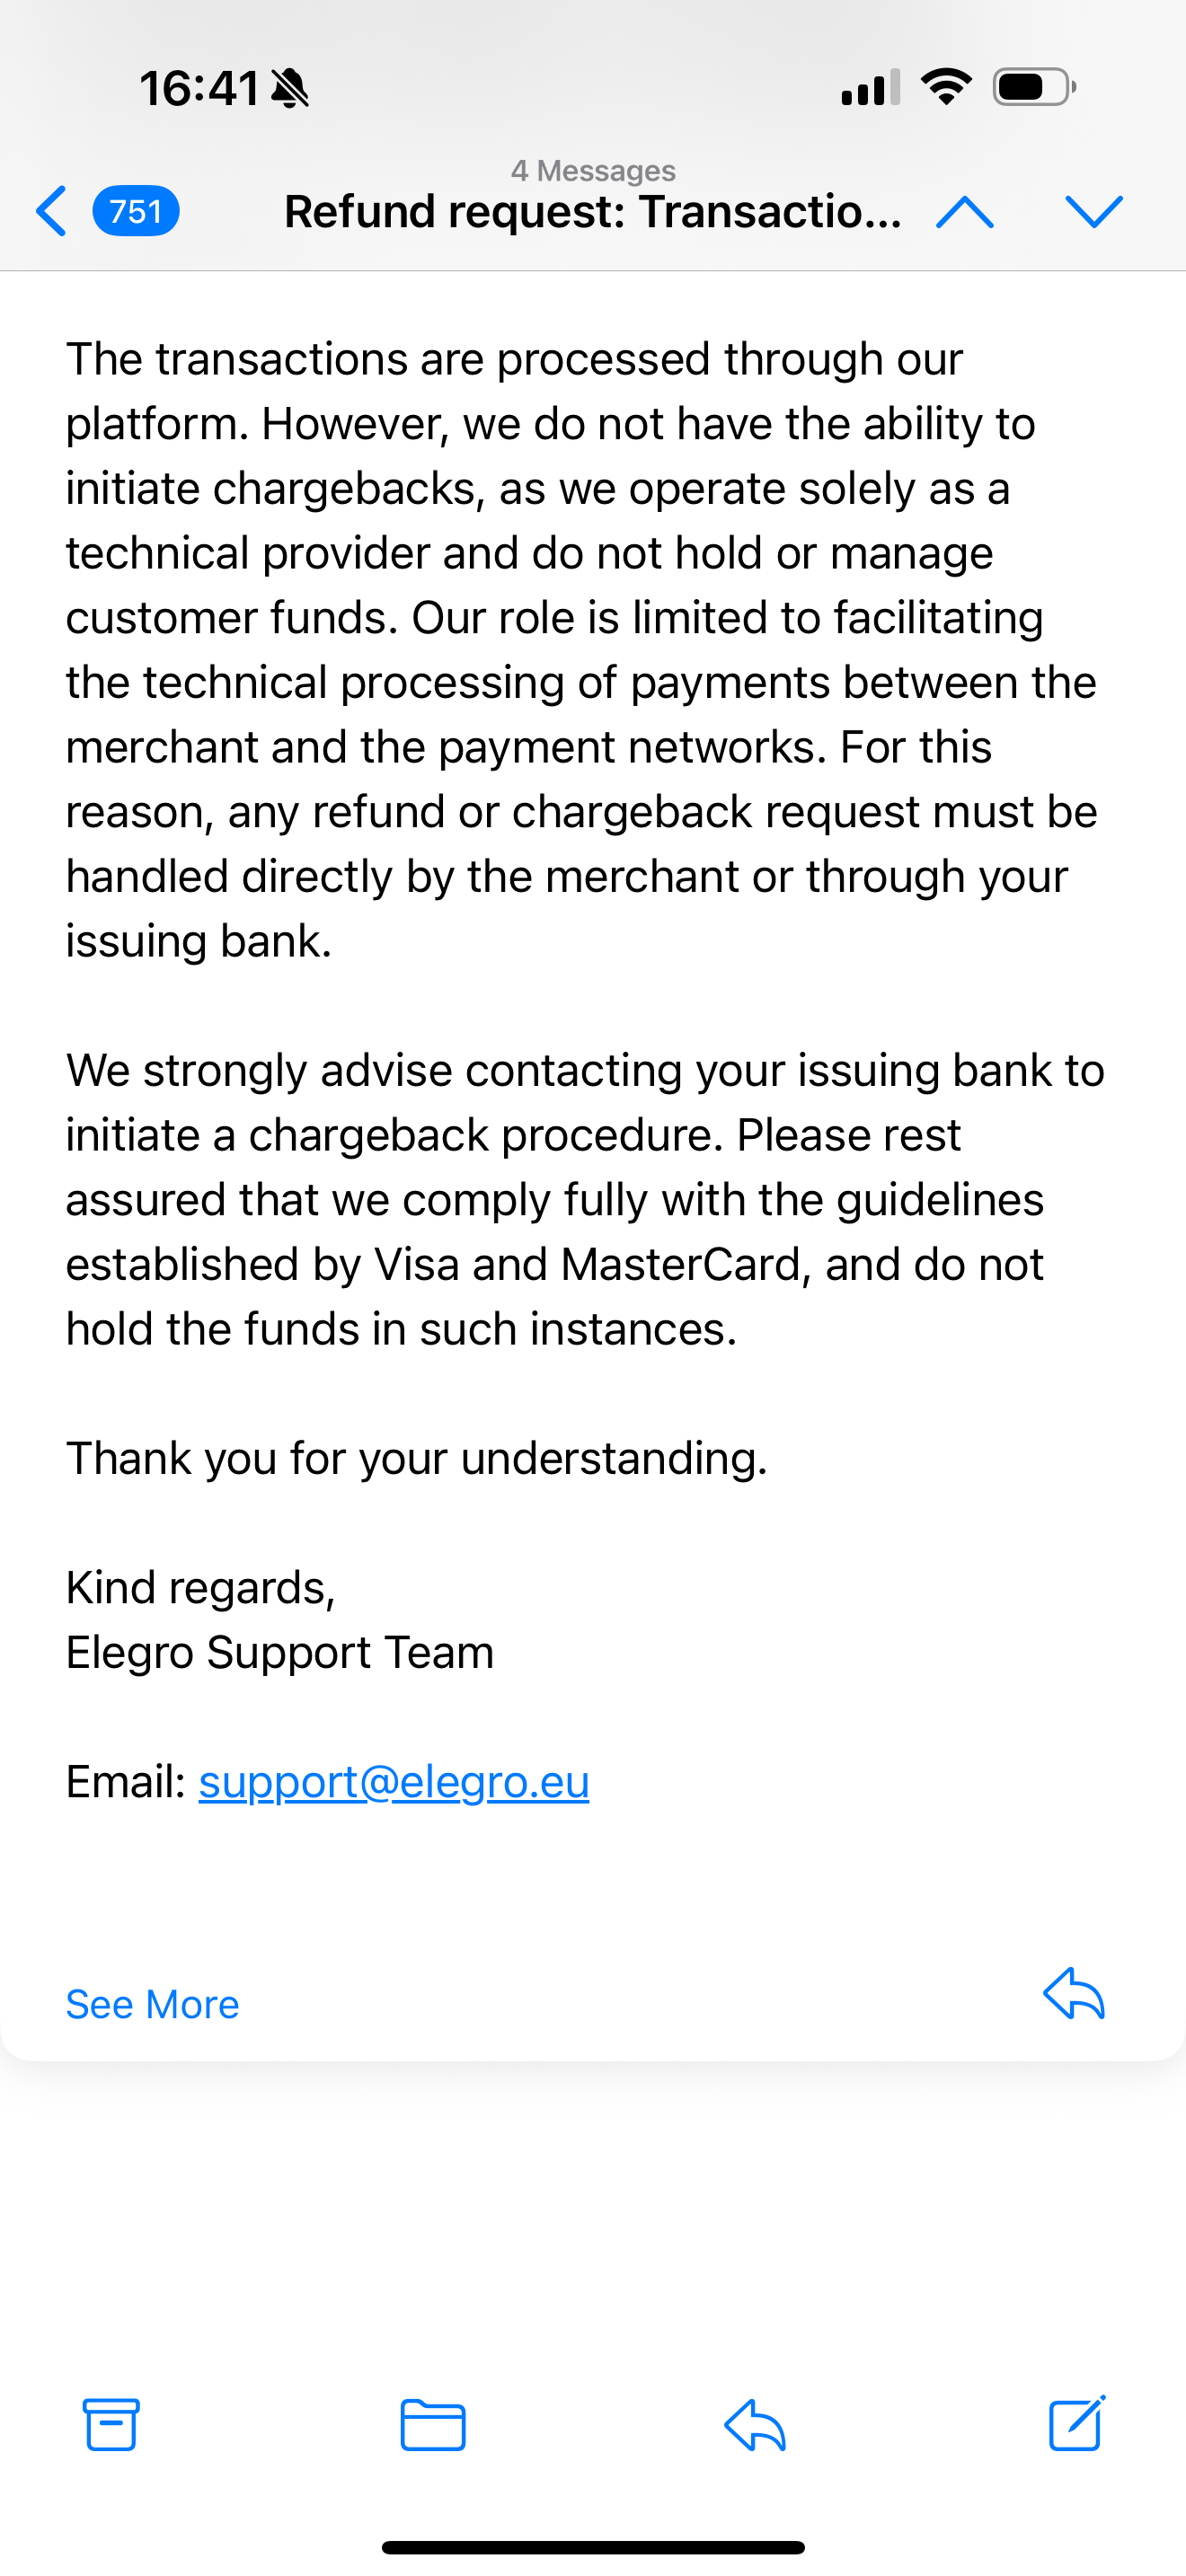Tap the reply icon in the bottom toolbar
This screenshot has height=2576, width=1186.
pyautogui.click(x=755, y=2424)
